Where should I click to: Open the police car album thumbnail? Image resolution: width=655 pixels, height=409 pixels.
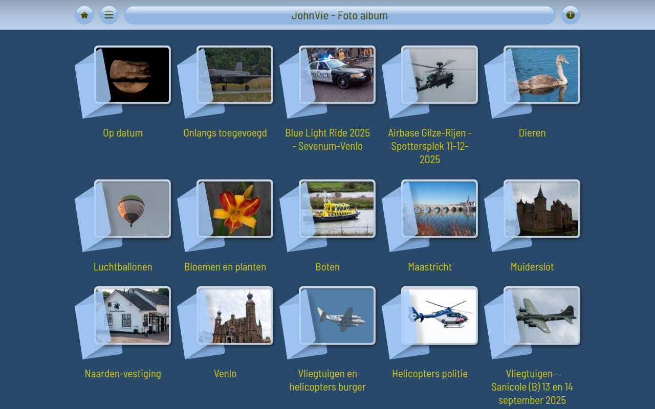(x=337, y=75)
